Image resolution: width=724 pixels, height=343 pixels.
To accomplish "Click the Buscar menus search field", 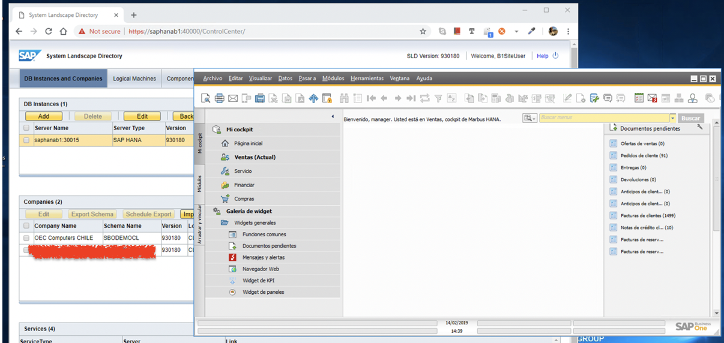I will coord(603,118).
